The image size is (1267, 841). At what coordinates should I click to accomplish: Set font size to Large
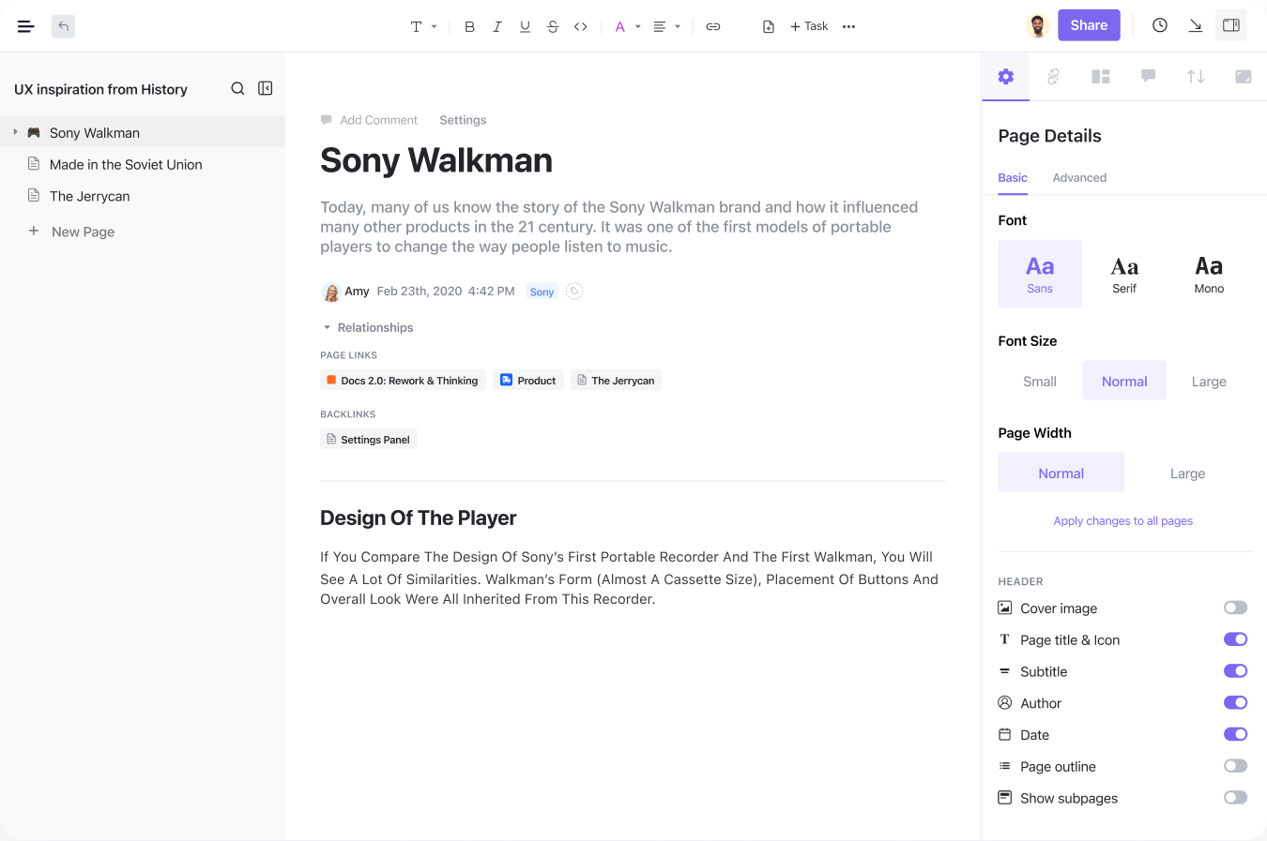tap(1209, 381)
